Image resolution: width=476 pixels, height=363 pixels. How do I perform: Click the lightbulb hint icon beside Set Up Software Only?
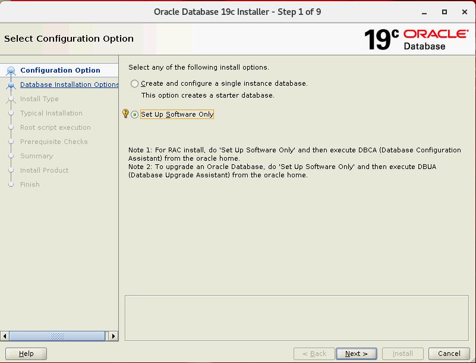coord(125,114)
